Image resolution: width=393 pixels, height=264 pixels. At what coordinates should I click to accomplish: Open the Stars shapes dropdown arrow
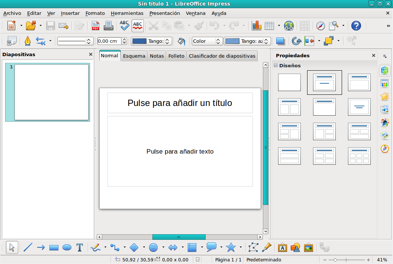click(241, 247)
